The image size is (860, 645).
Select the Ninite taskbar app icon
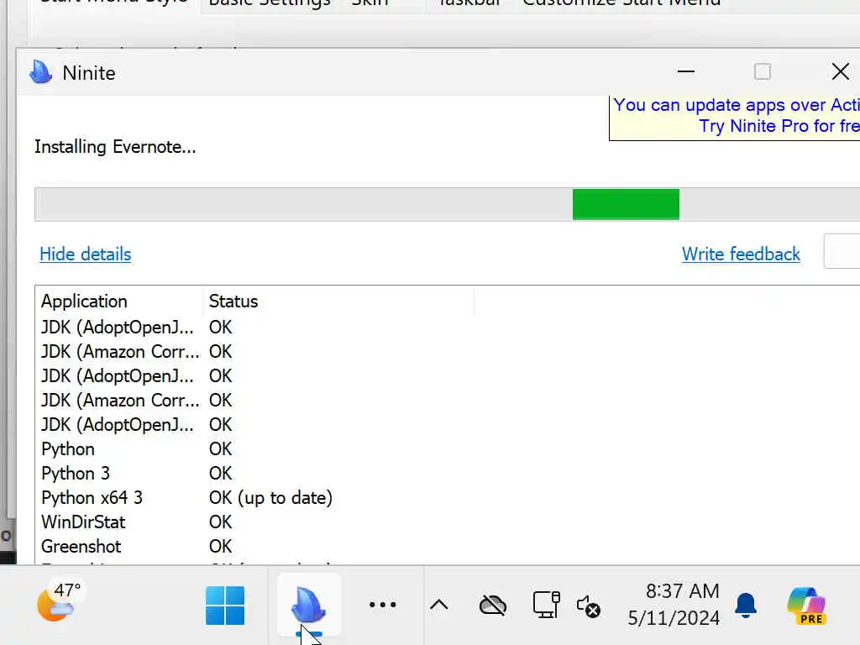[309, 605]
